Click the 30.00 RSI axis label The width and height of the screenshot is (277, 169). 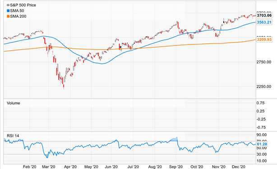click(262, 154)
